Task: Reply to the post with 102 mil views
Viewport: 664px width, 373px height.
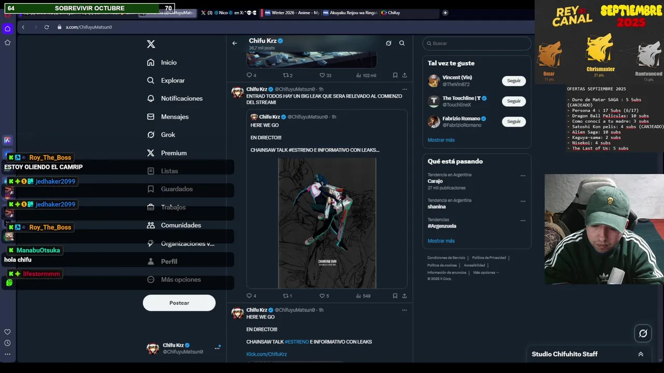Action: 251,75
